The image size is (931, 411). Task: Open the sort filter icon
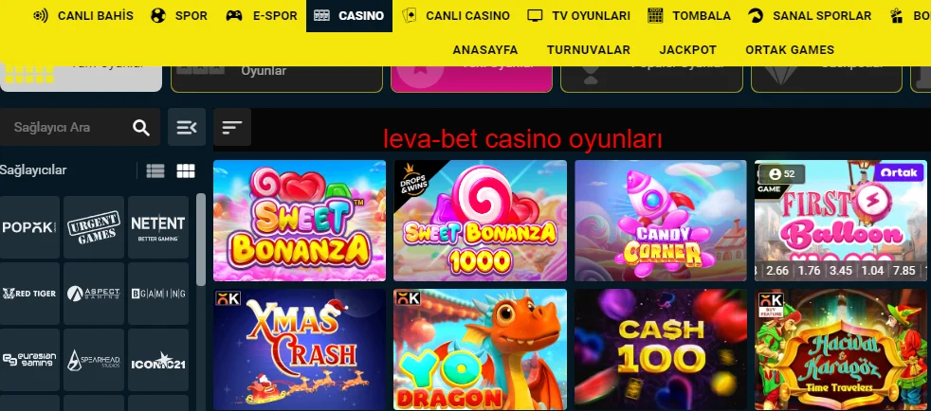coord(232,127)
